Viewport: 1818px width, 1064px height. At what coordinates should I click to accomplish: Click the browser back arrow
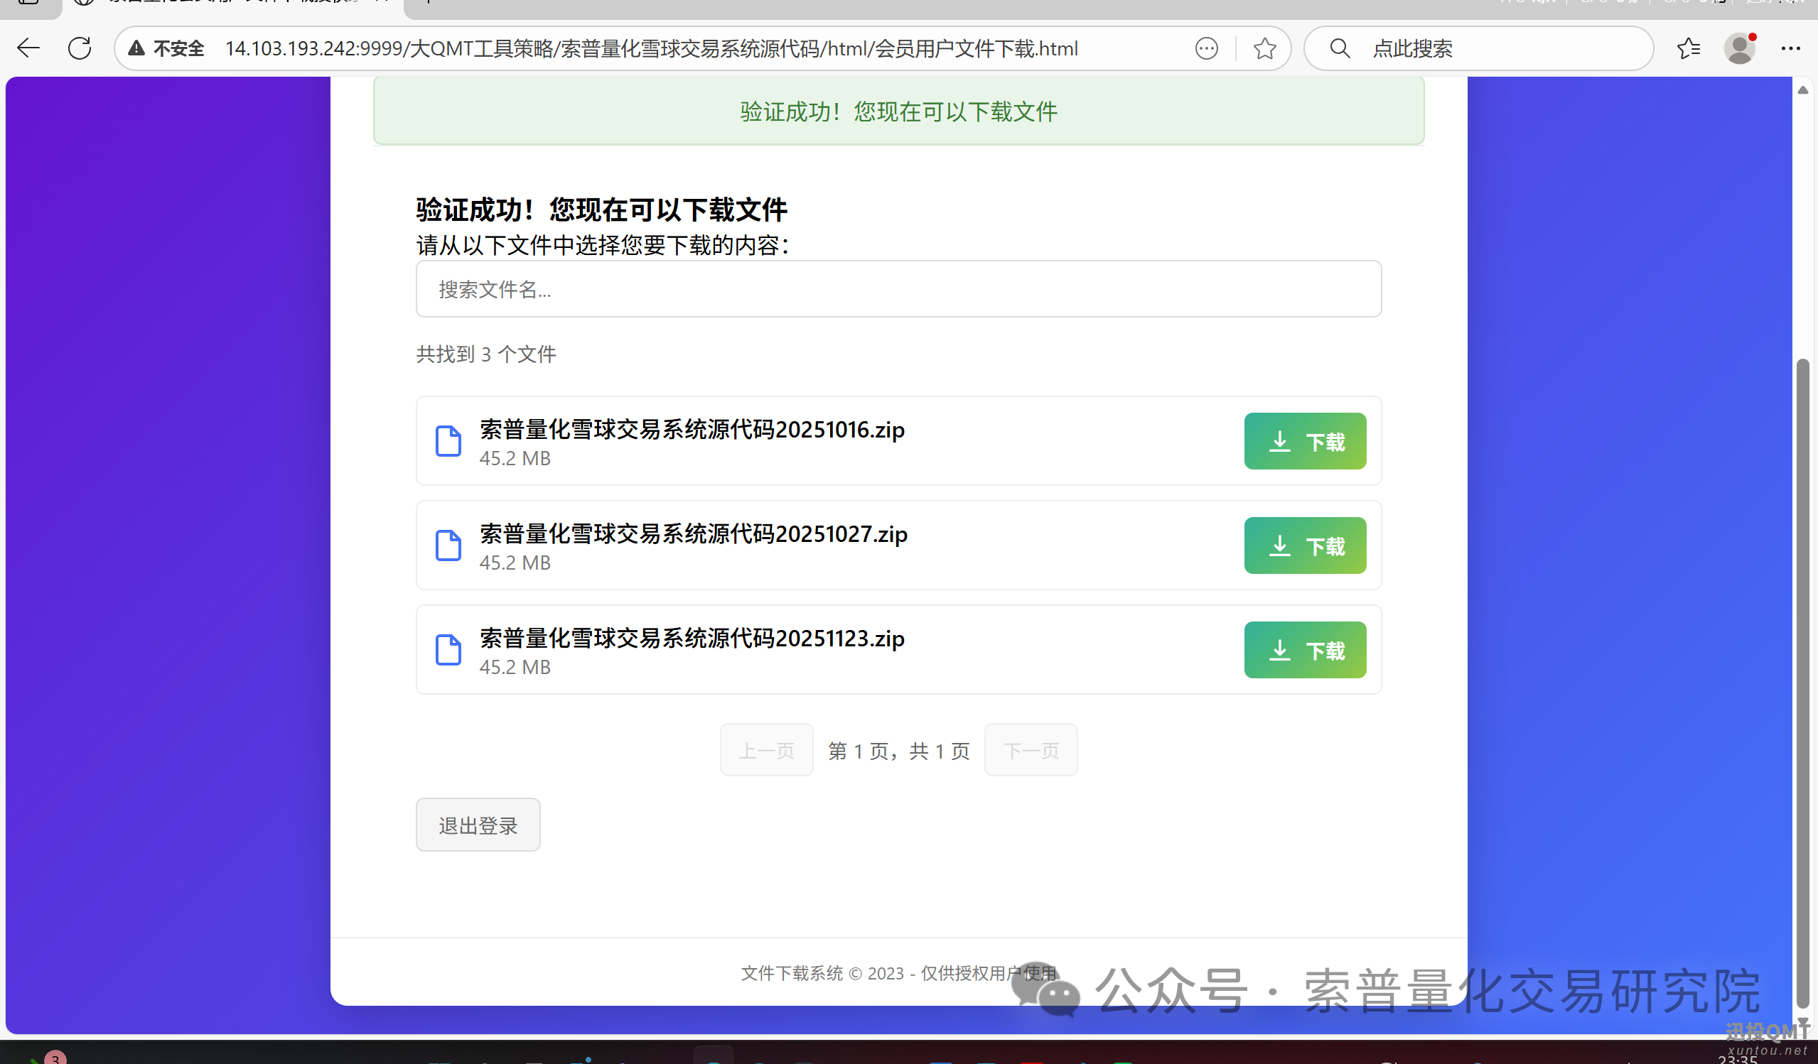pos(28,48)
